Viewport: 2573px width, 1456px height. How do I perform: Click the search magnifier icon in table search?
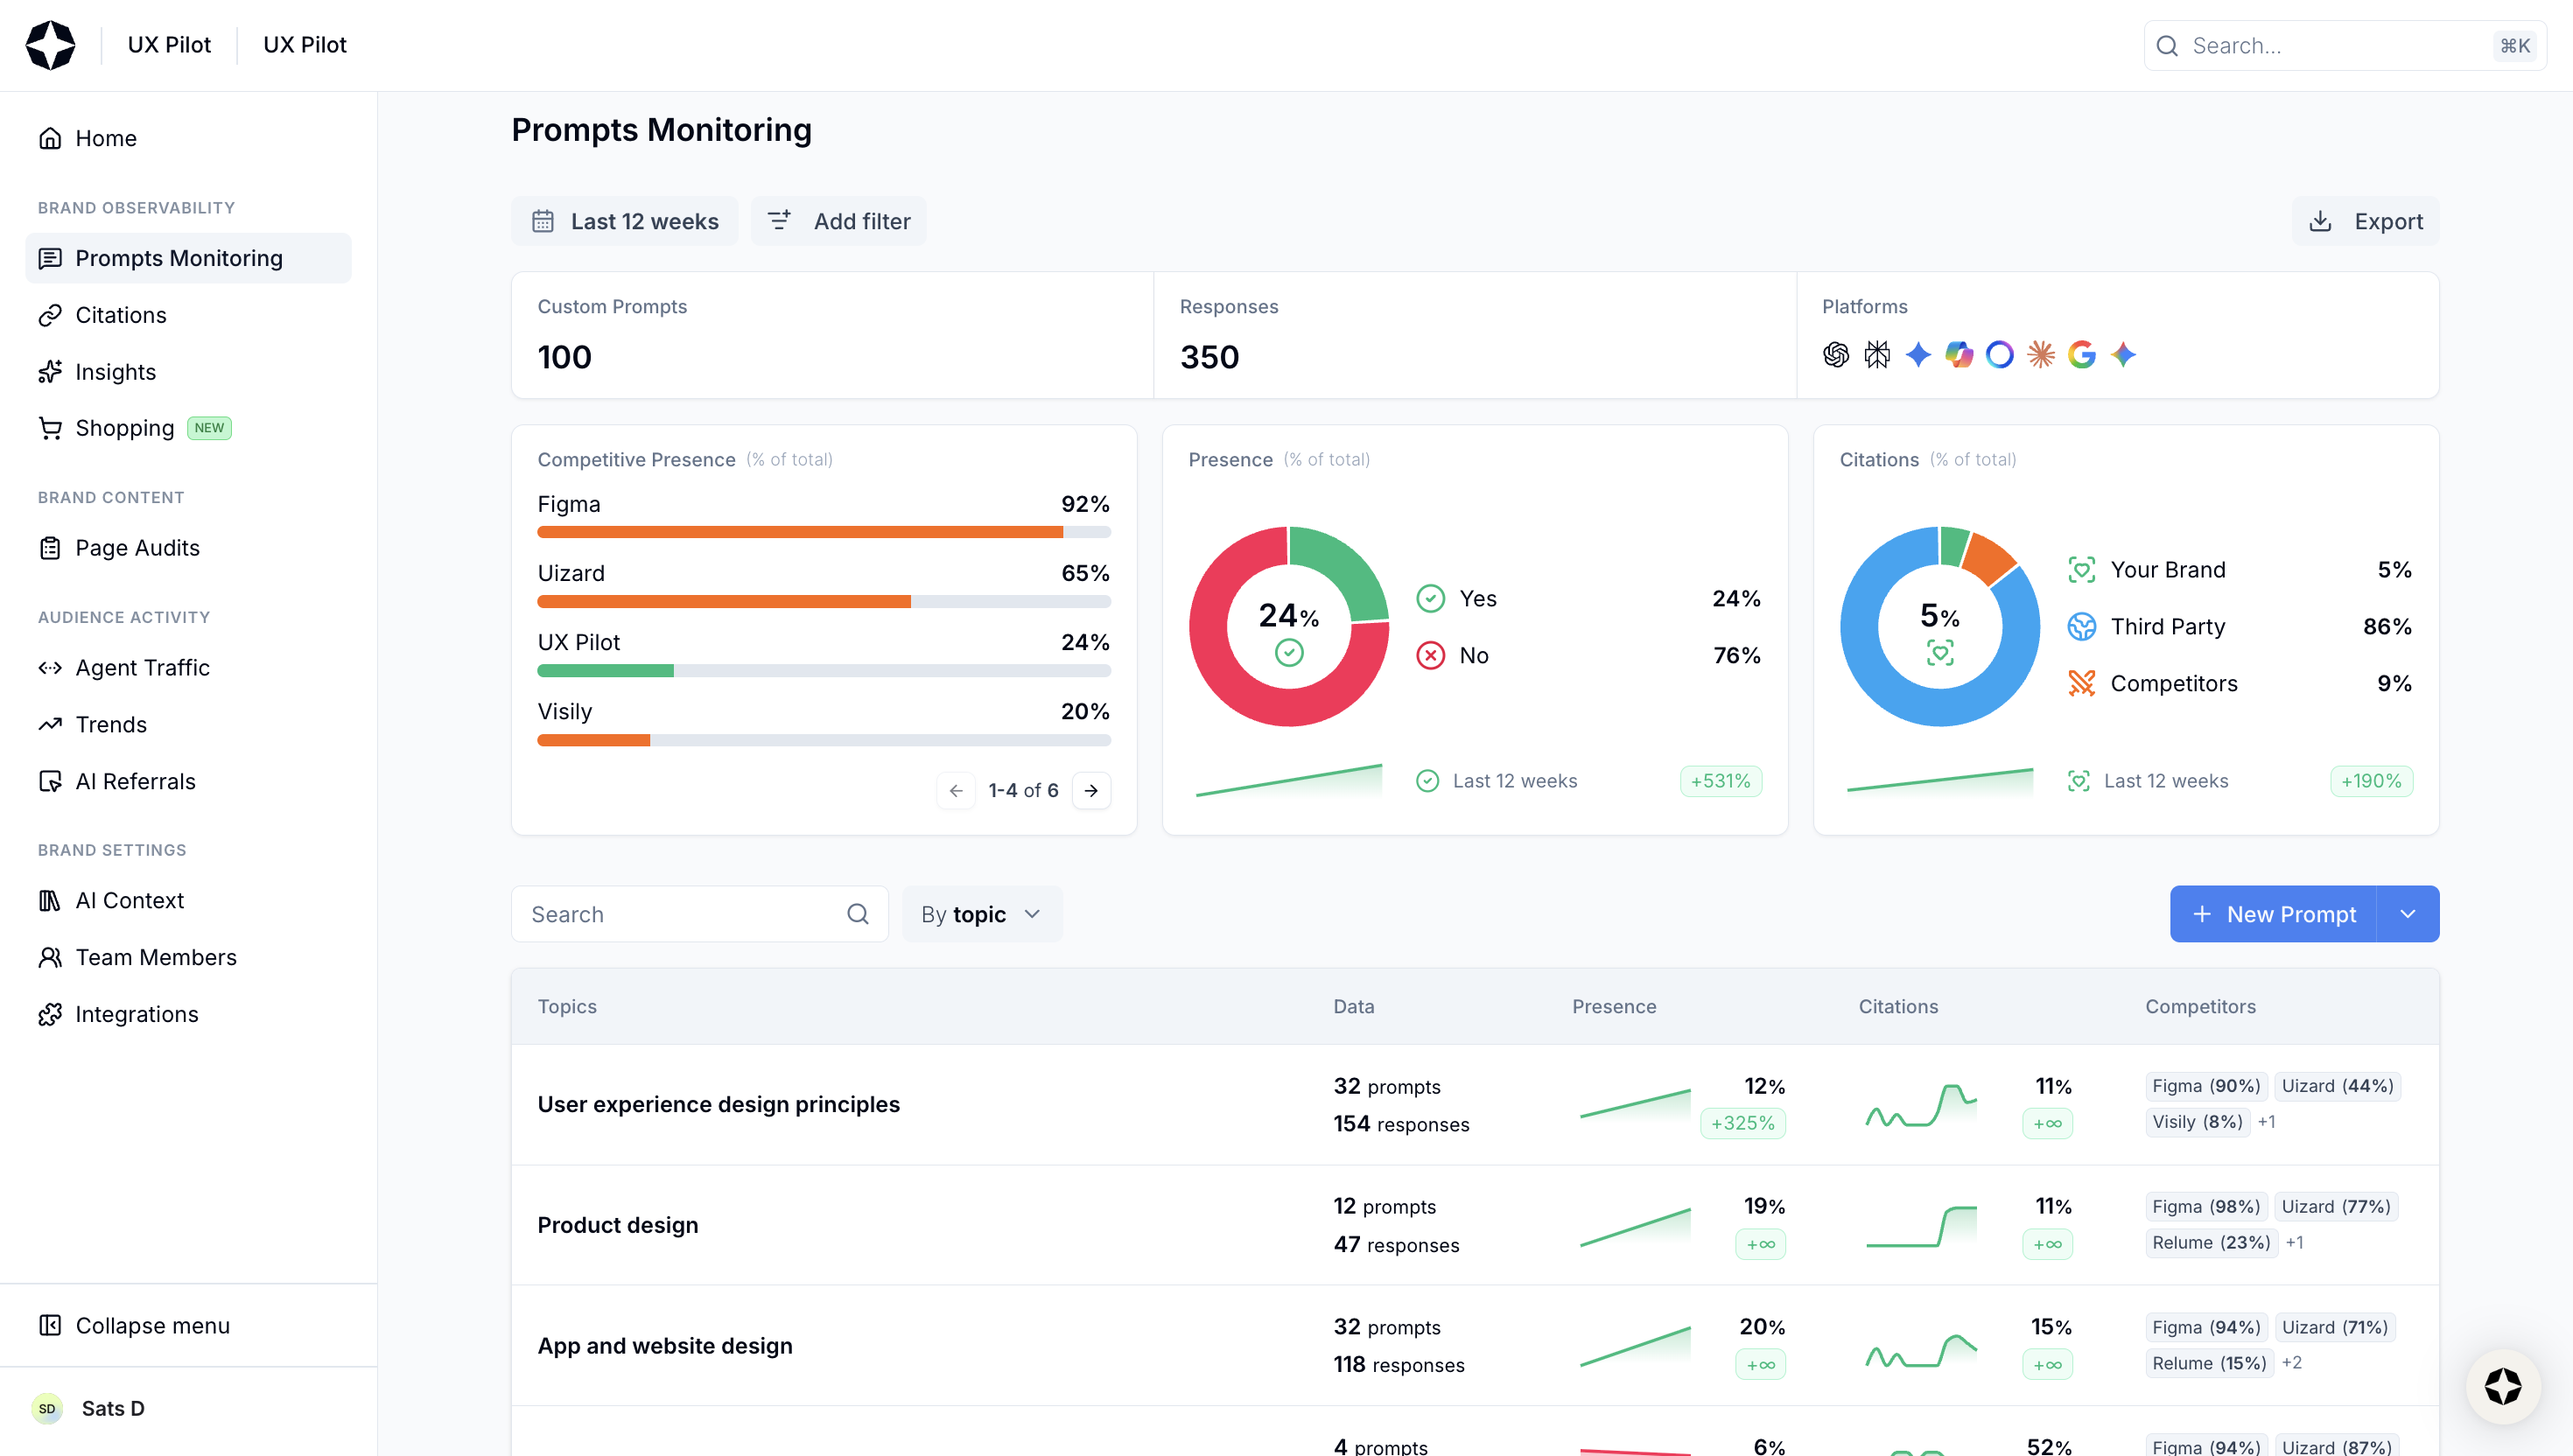tap(858, 914)
